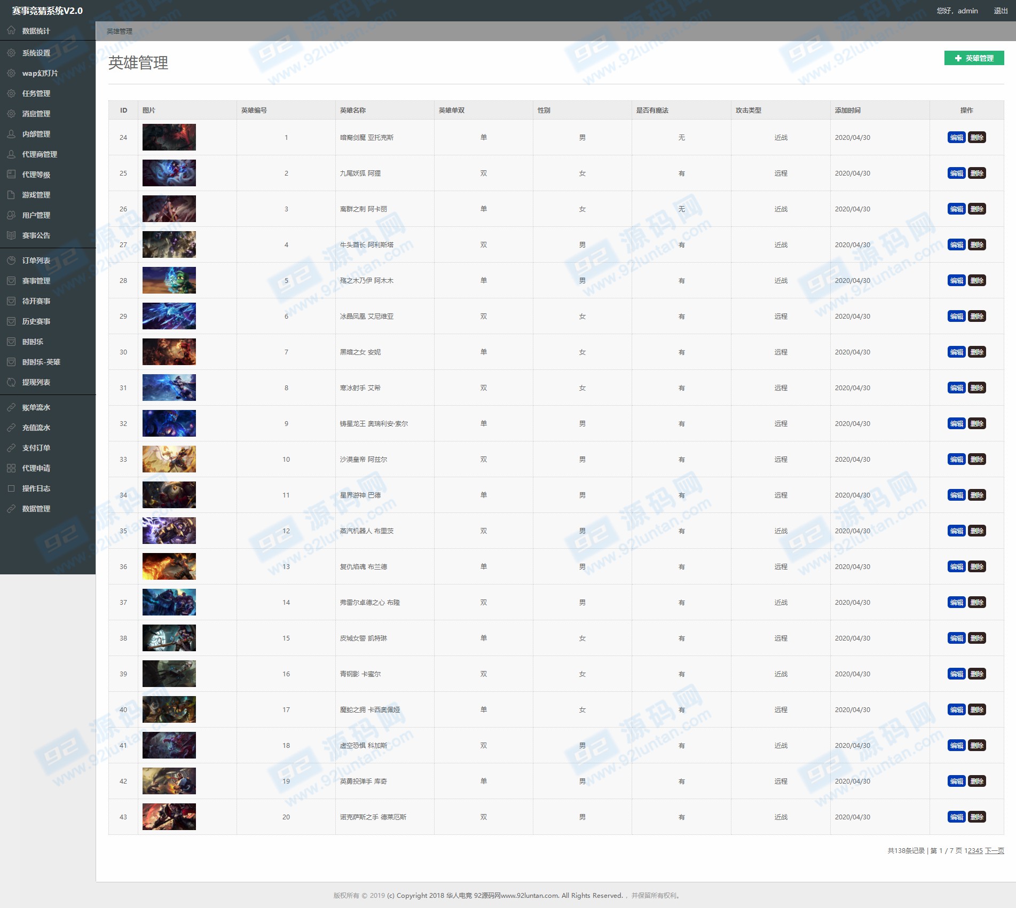The image size is (1016, 908).
Task: Click the 数据统计 home icon in sidebar
Action: 11,30
